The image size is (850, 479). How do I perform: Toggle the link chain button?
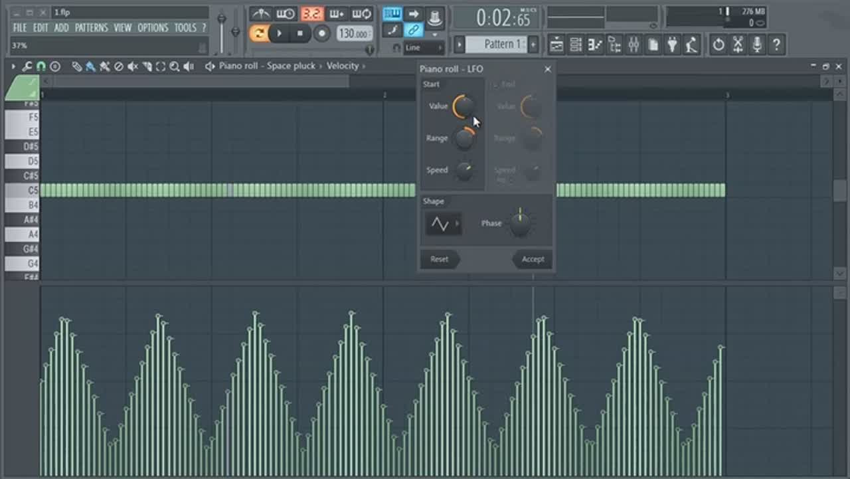coord(413,30)
